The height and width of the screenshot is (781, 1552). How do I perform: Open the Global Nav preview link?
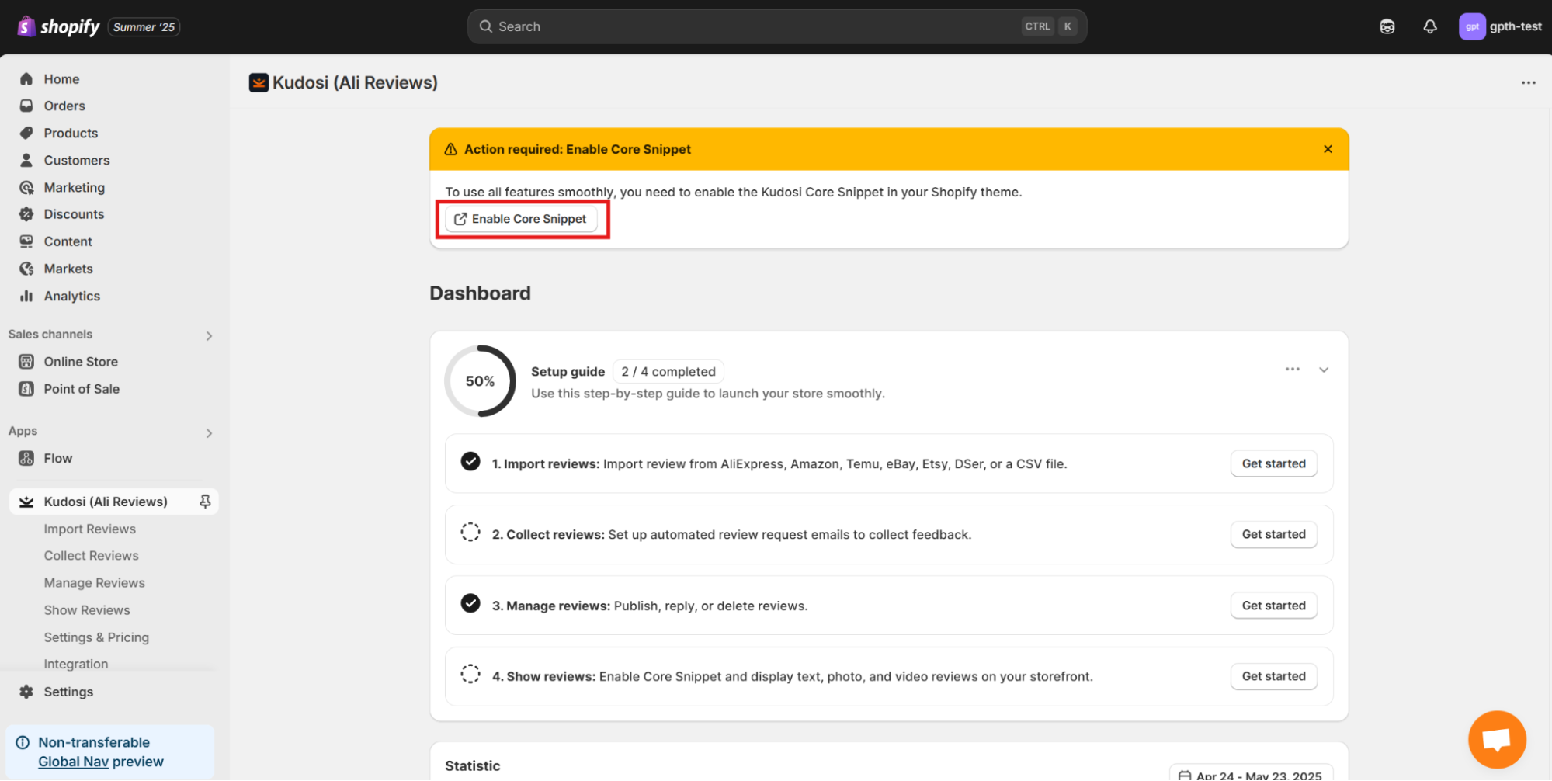74,762
